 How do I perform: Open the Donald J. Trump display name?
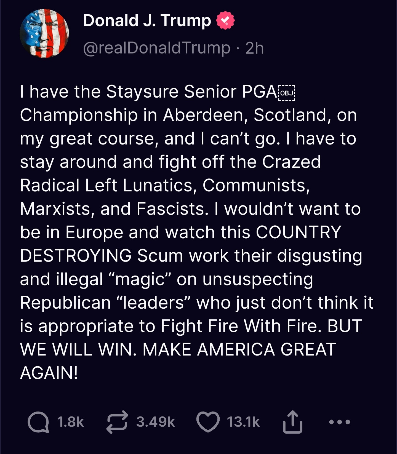(x=147, y=21)
